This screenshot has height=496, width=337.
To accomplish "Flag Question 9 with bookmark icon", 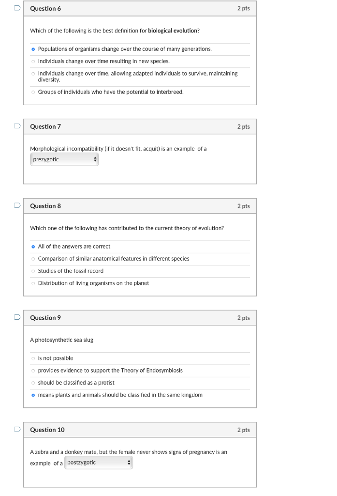I will (17, 317).
